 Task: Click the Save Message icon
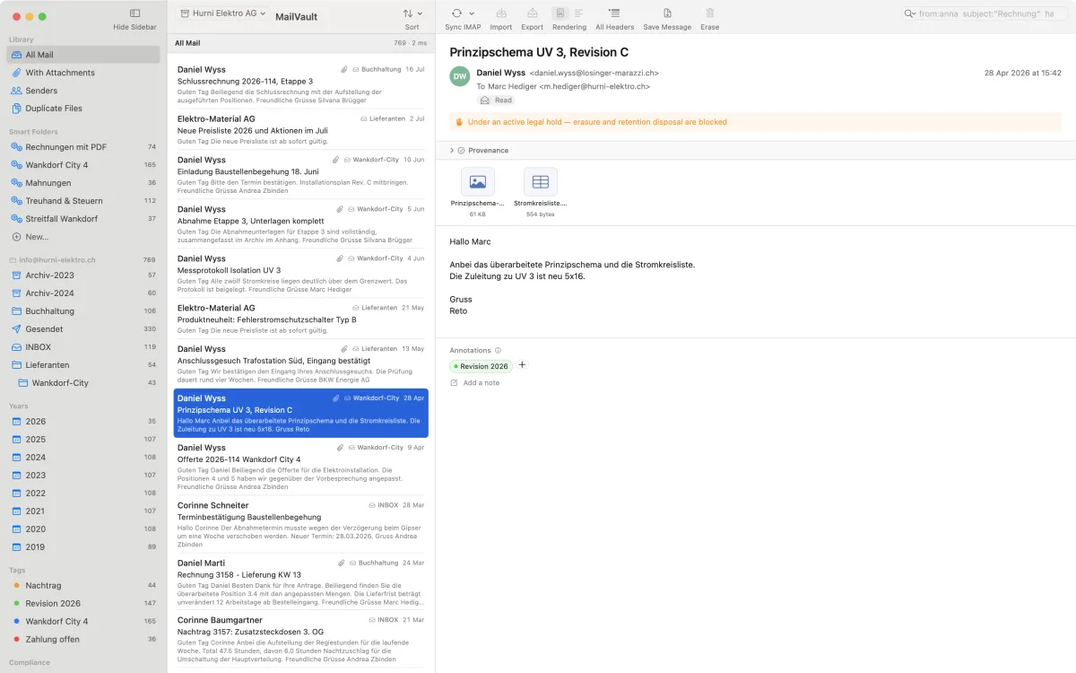click(x=667, y=13)
